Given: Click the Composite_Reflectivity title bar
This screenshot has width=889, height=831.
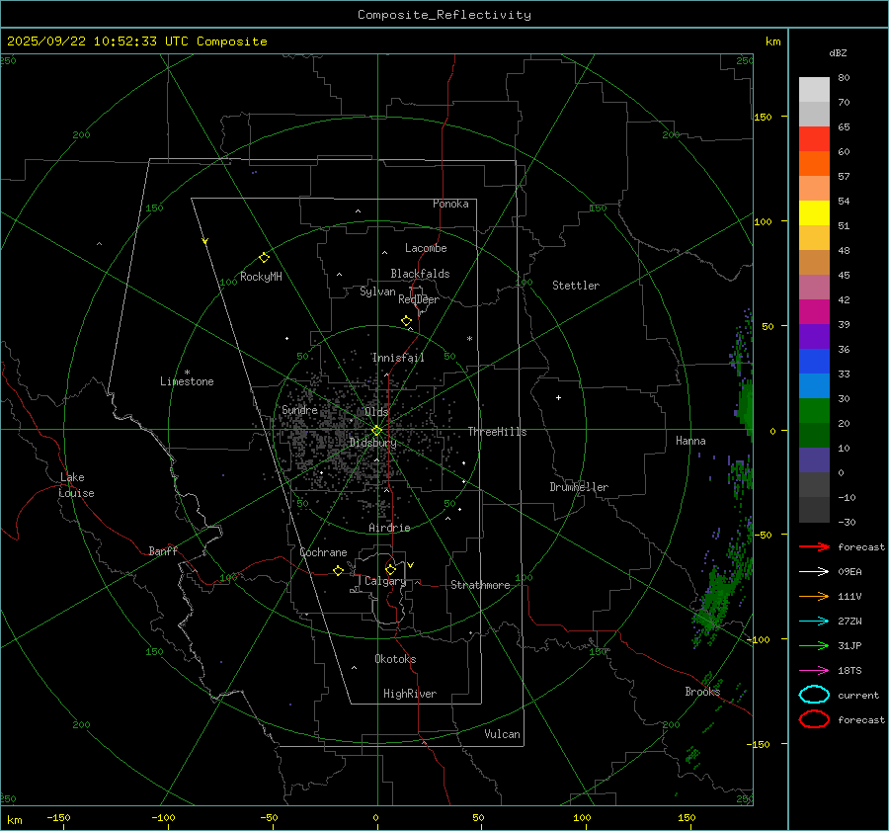Looking at the screenshot, I should coord(444,15).
